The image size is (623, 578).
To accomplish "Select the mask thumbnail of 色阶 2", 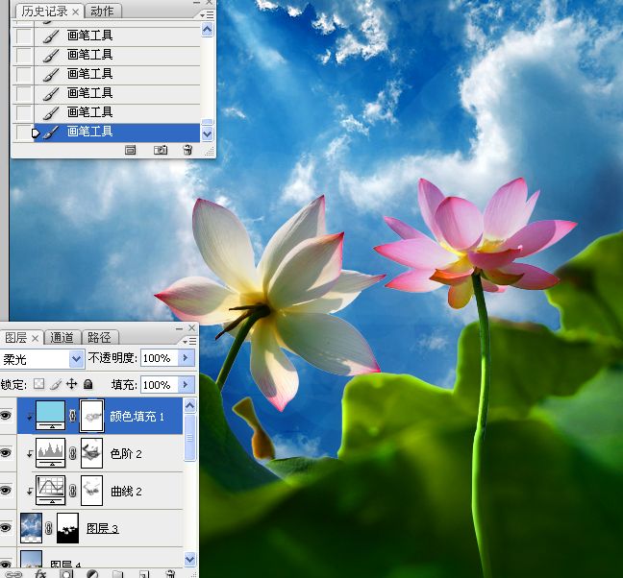I will point(91,453).
